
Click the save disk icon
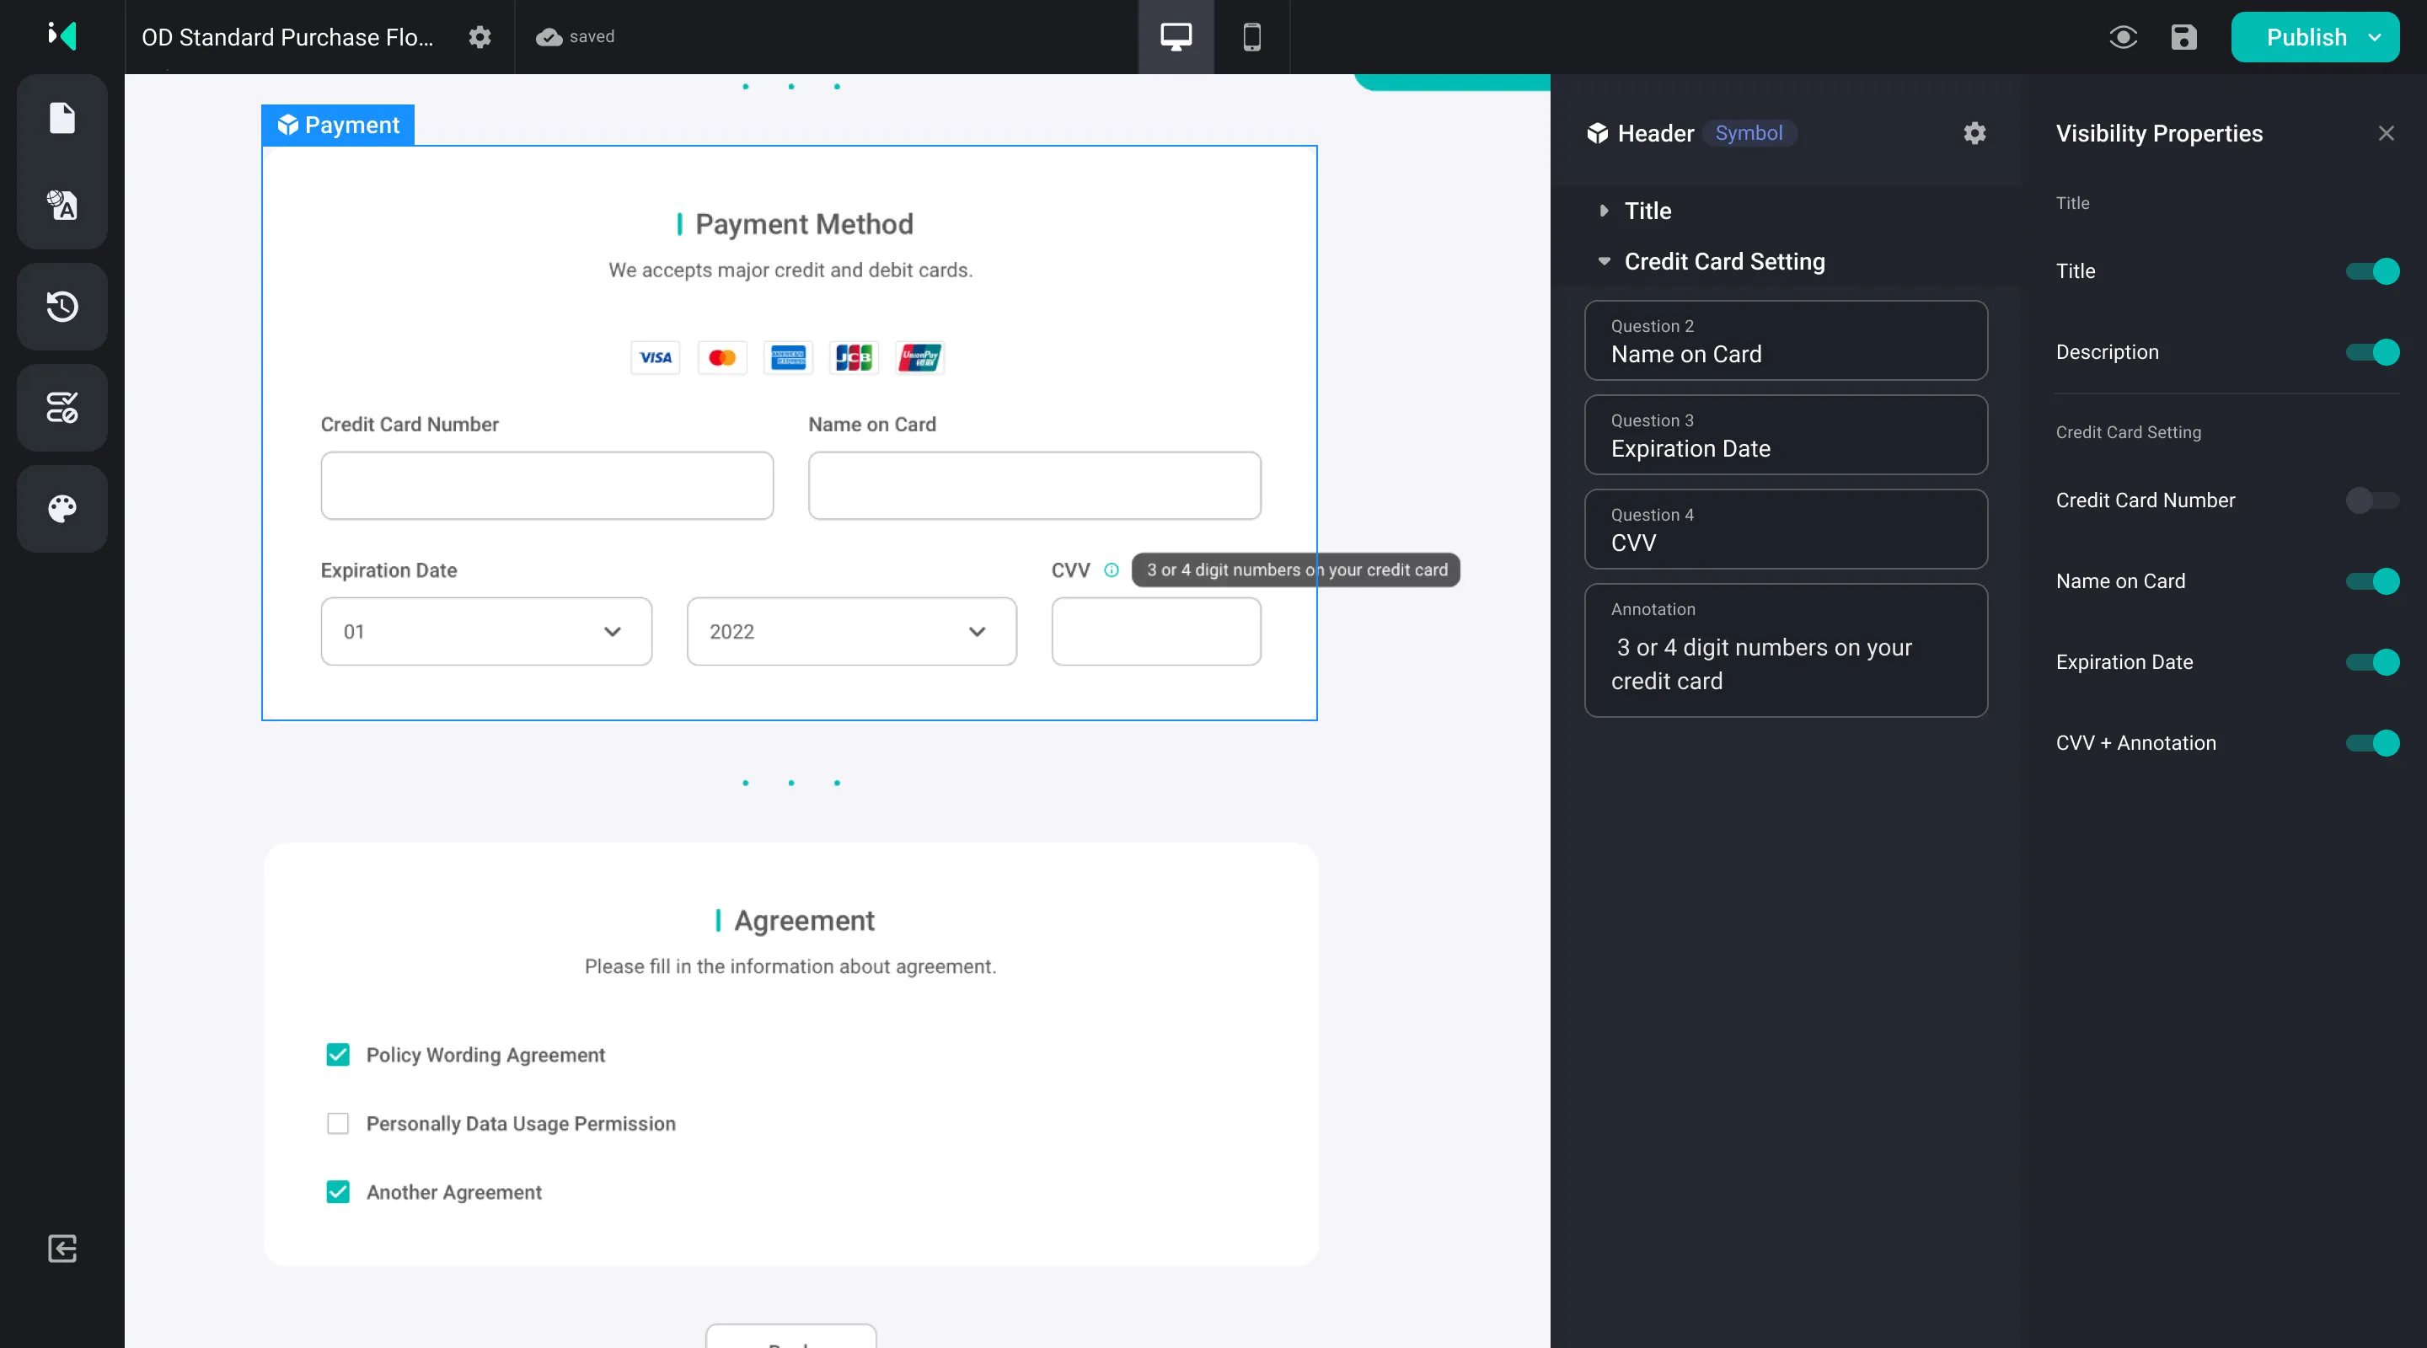[x=2183, y=37]
